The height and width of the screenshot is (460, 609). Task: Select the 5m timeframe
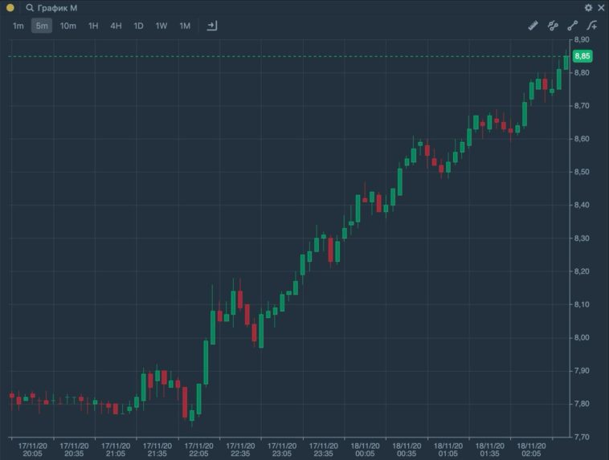pyautogui.click(x=42, y=26)
